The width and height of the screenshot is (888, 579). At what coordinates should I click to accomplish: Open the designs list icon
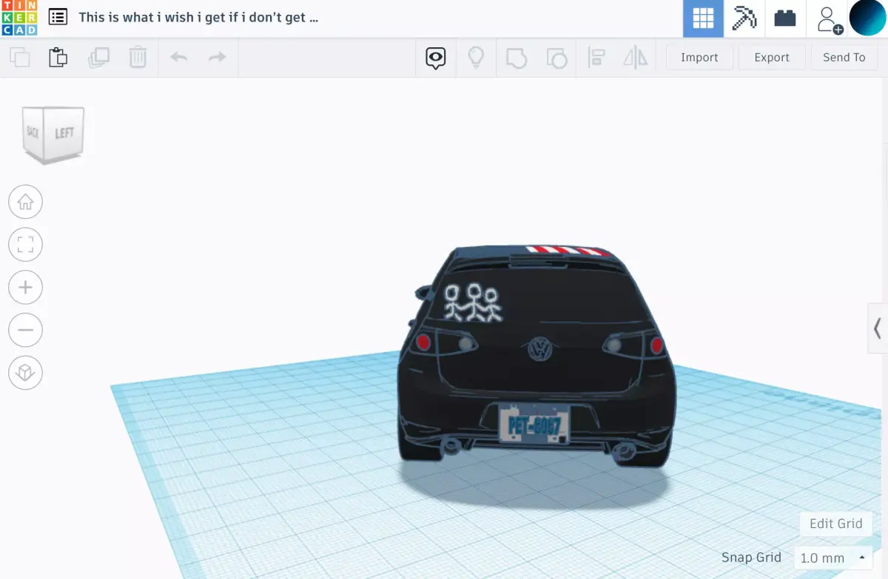click(58, 17)
